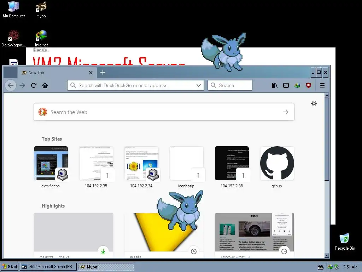Expand the address bar history dropdown
The width and height of the screenshot is (362, 272).
[199, 85]
